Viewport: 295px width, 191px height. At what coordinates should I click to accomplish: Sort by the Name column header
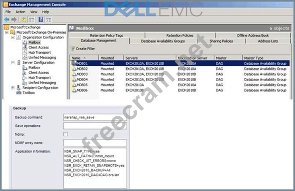(x=84, y=58)
